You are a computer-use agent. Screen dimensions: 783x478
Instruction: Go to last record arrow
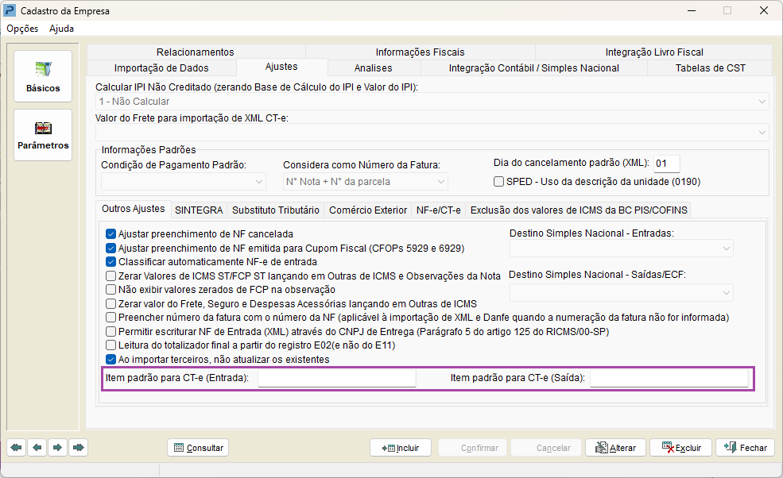coord(78,448)
